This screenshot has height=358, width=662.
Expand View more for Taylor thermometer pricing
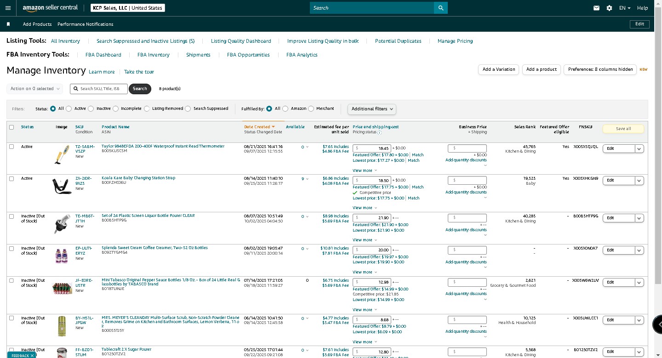click(x=365, y=170)
